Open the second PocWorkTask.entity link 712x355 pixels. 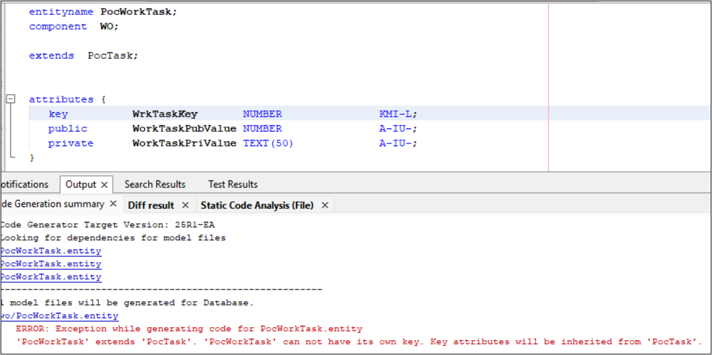pos(51,263)
